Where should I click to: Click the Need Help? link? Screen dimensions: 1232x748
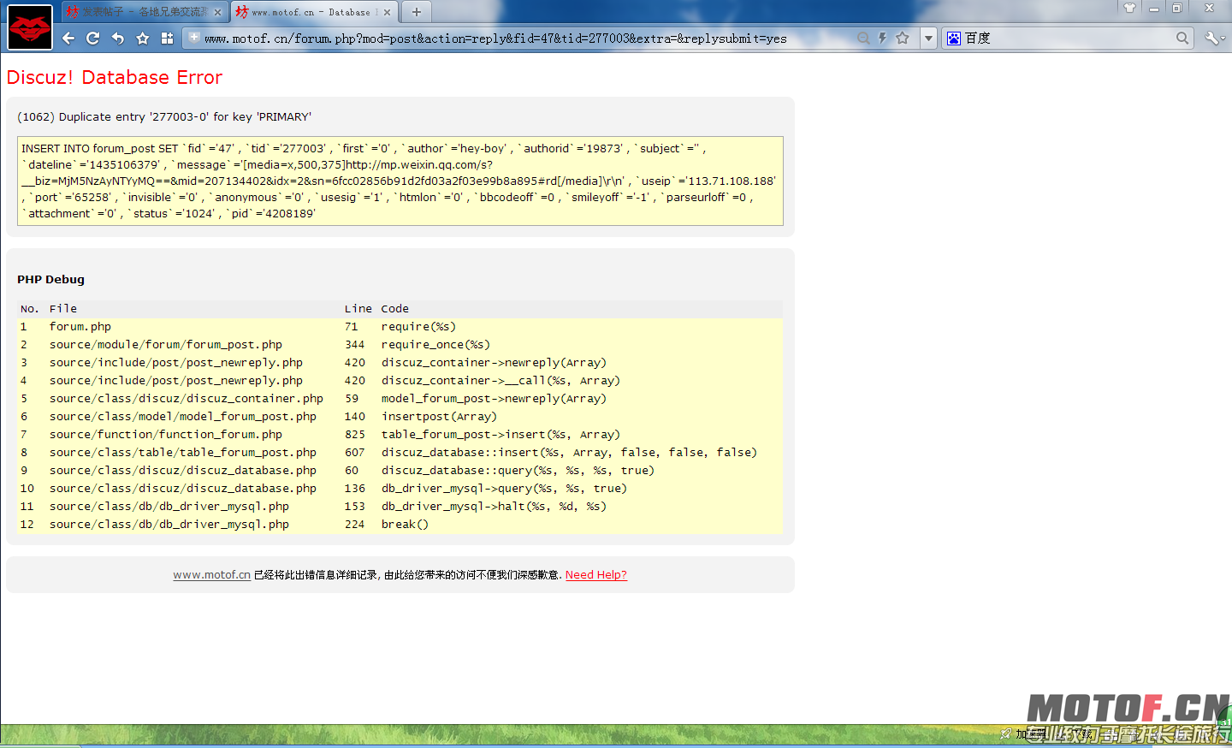(596, 575)
